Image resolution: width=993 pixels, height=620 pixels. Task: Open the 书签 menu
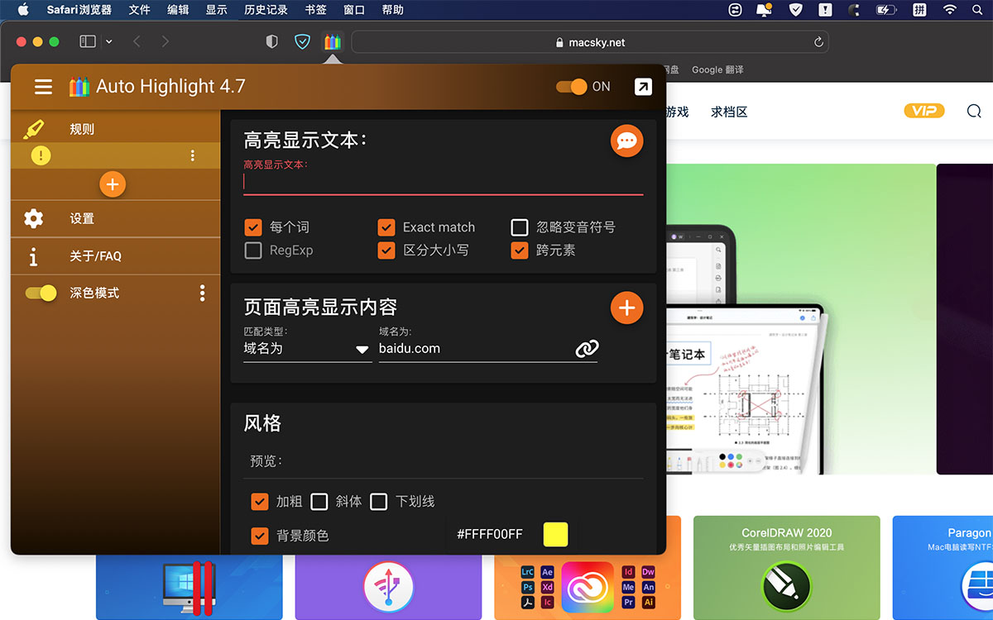[315, 10]
